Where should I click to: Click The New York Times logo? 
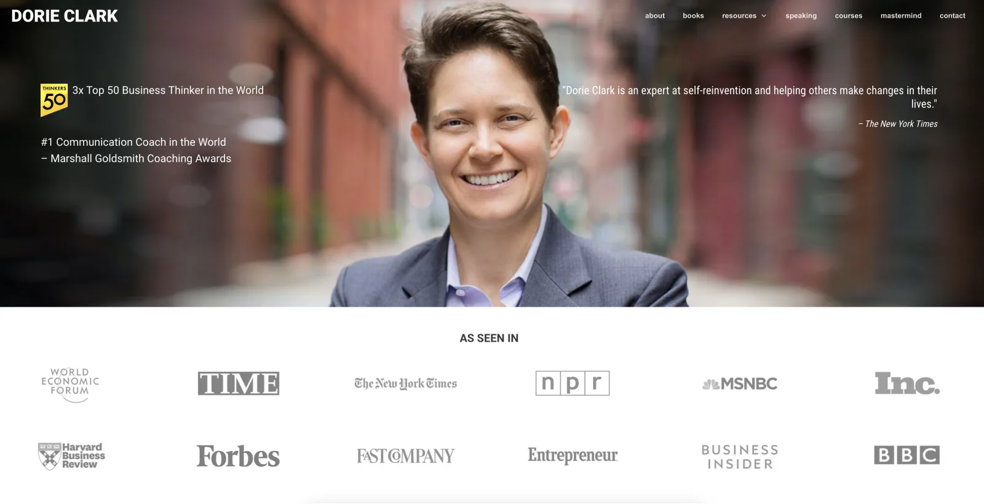[405, 384]
